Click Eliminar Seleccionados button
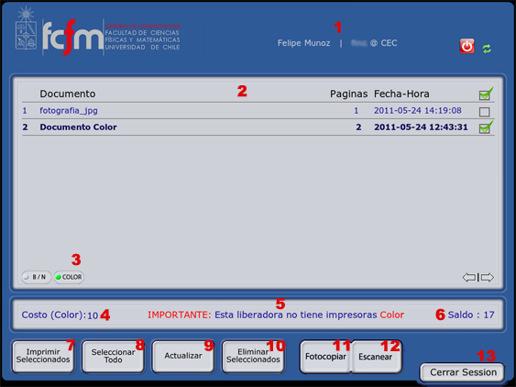 253,357
